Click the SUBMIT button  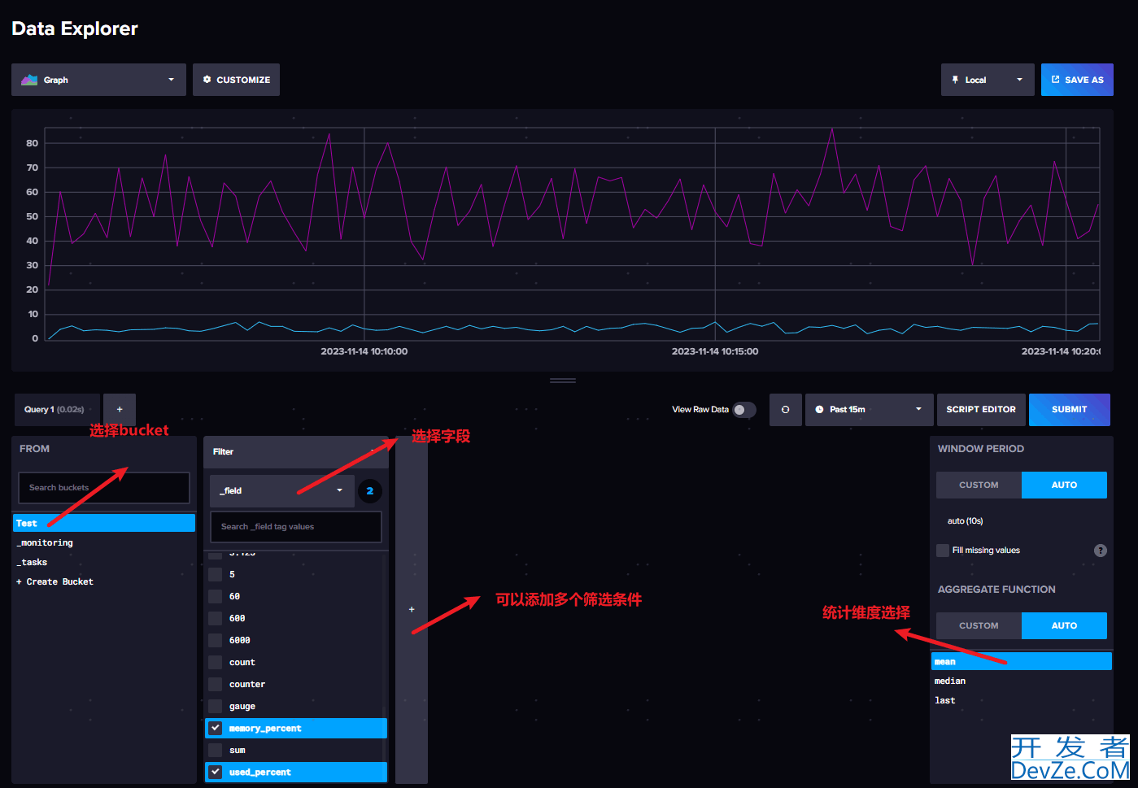(x=1070, y=410)
